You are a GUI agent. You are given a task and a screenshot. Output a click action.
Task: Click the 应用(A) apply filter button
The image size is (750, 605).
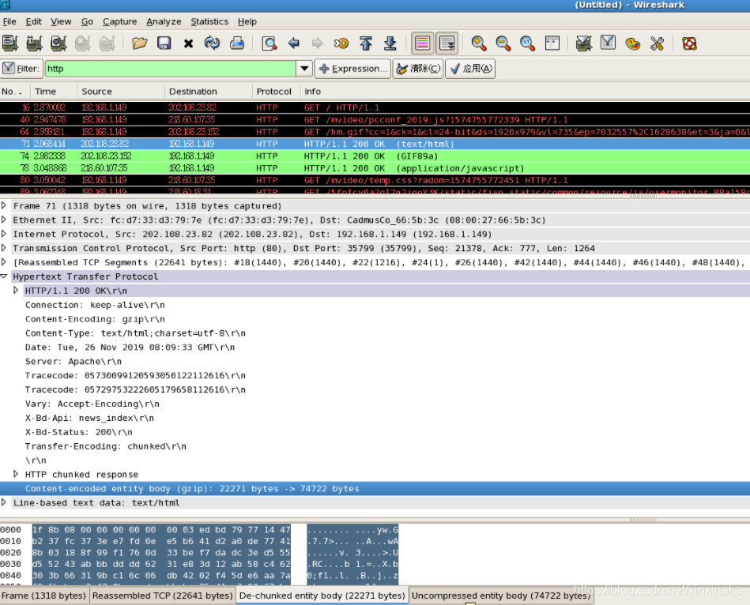coord(470,69)
